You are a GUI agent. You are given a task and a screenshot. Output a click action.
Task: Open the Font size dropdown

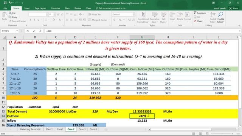coord(54,14)
